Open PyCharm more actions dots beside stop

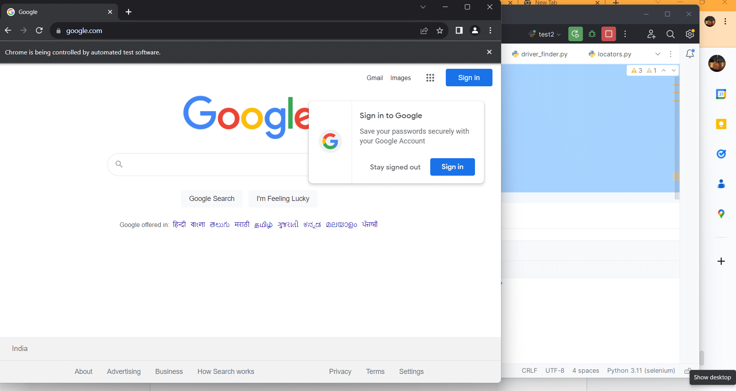coord(625,34)
